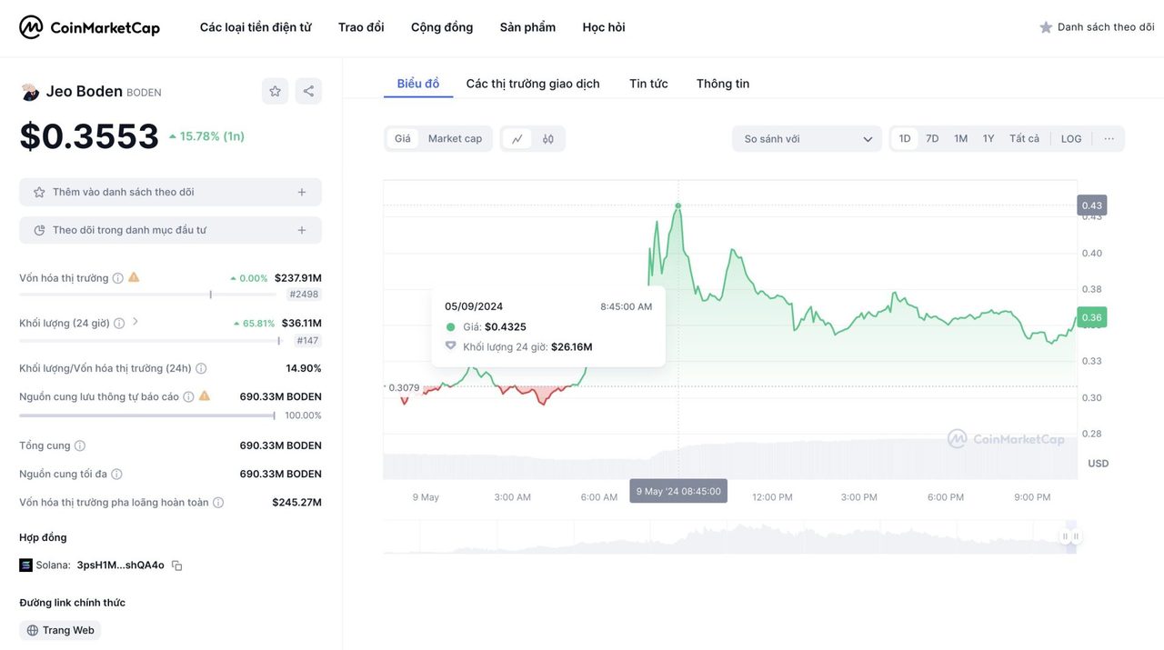1164x650 pixels.
Task: Click the #147 volume rank badge
Action: 308,341
